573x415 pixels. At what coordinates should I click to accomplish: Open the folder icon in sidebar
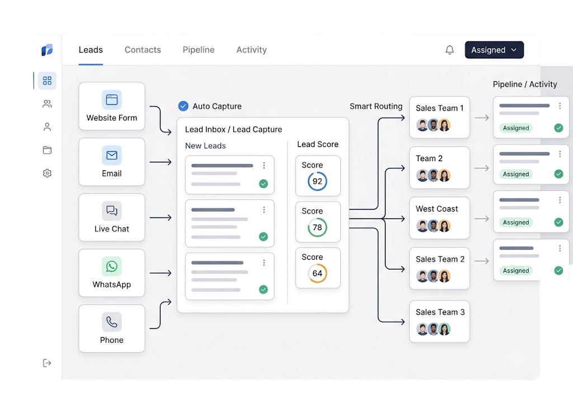point(47,150)
